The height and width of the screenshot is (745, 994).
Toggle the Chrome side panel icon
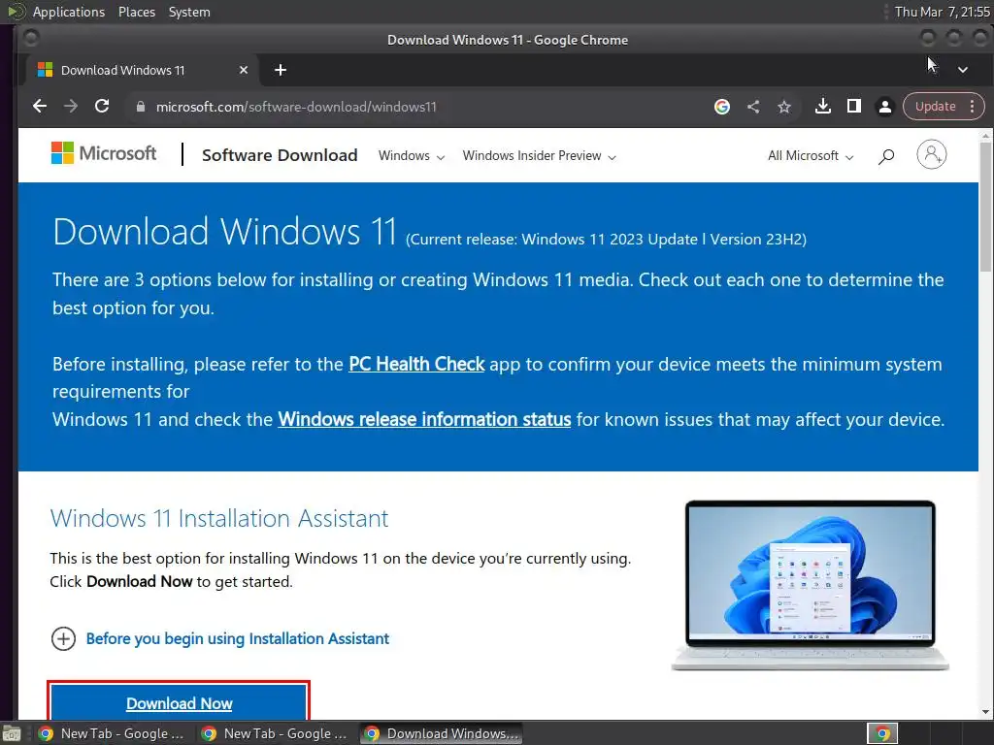pos(854,107)
